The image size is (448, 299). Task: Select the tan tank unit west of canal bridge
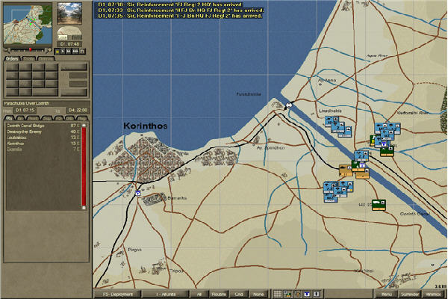[346, 170]
